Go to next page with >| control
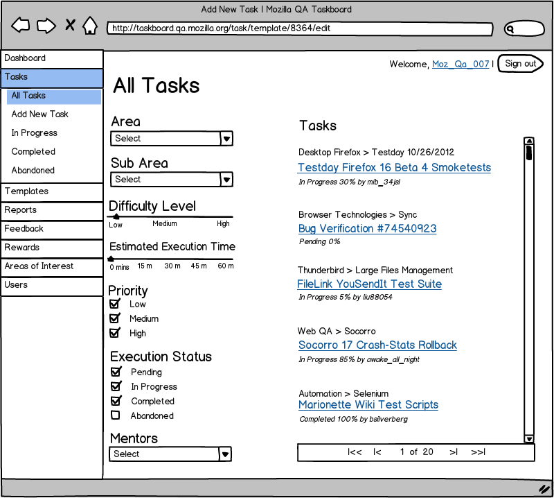Screen dimensions: 554x498 (454, 452)
